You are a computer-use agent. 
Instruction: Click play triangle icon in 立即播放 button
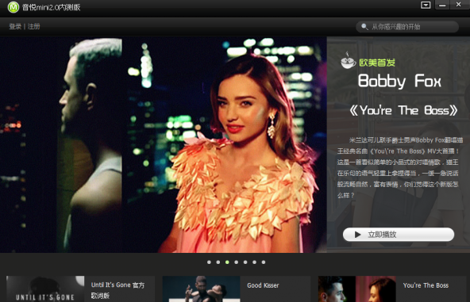357,235
